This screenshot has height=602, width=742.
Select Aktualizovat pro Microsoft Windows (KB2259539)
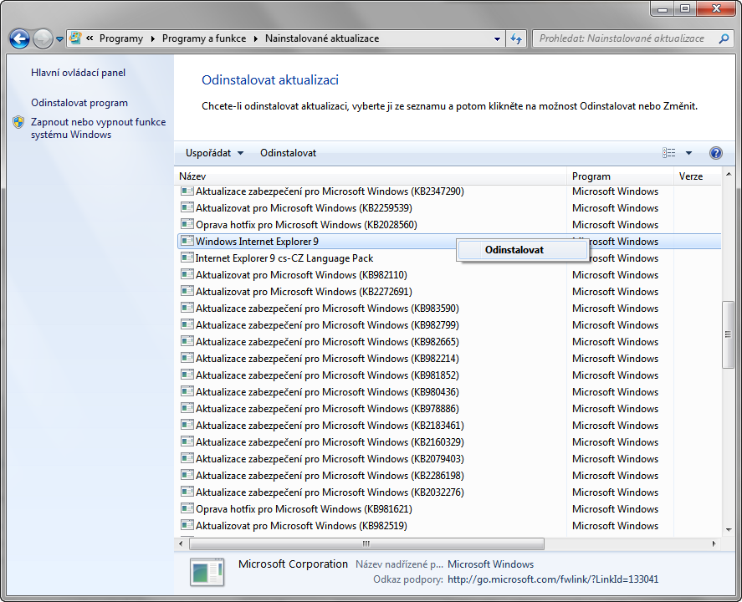click(449, 208)
